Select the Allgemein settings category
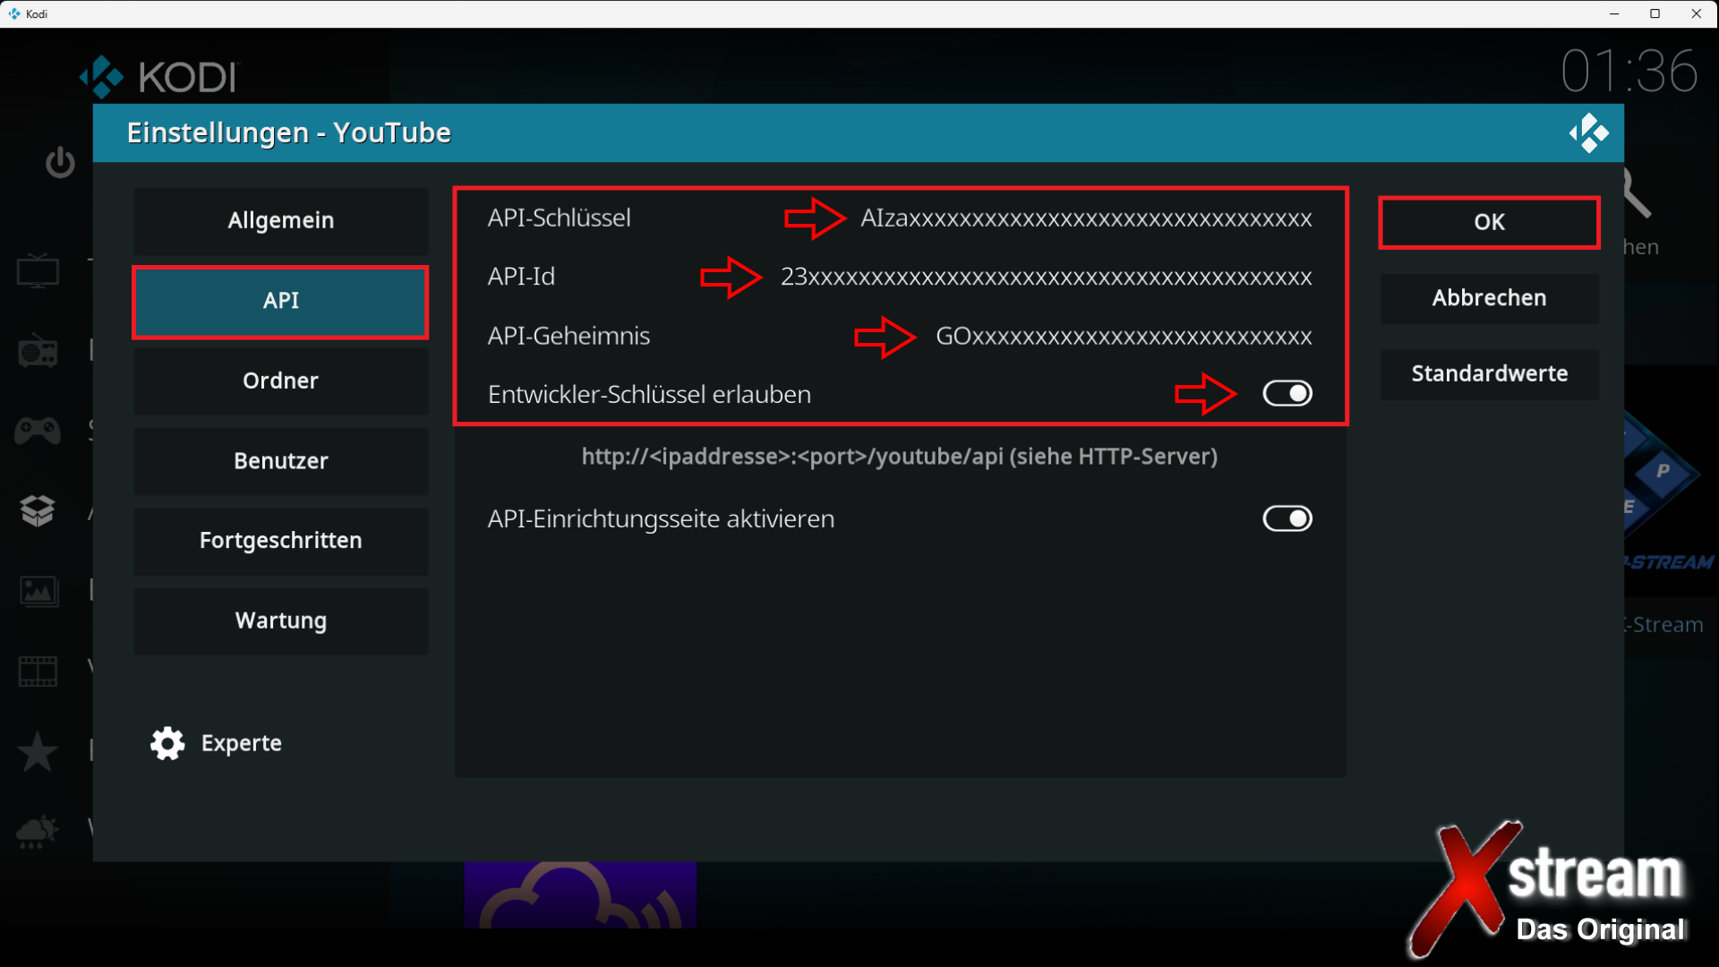1719x967 pixels. click(x=280, y=220)
